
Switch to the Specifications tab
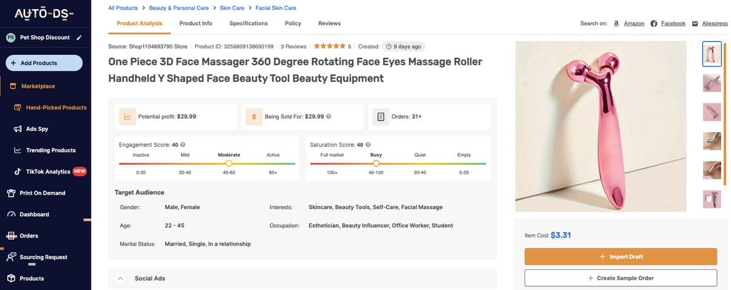point(249,23)
